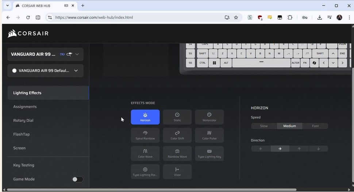Click the Corsair logo in header

[28, 34]
